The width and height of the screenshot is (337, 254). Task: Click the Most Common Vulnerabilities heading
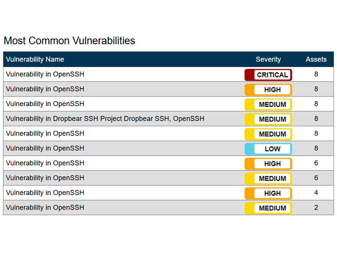click(69, 41)
